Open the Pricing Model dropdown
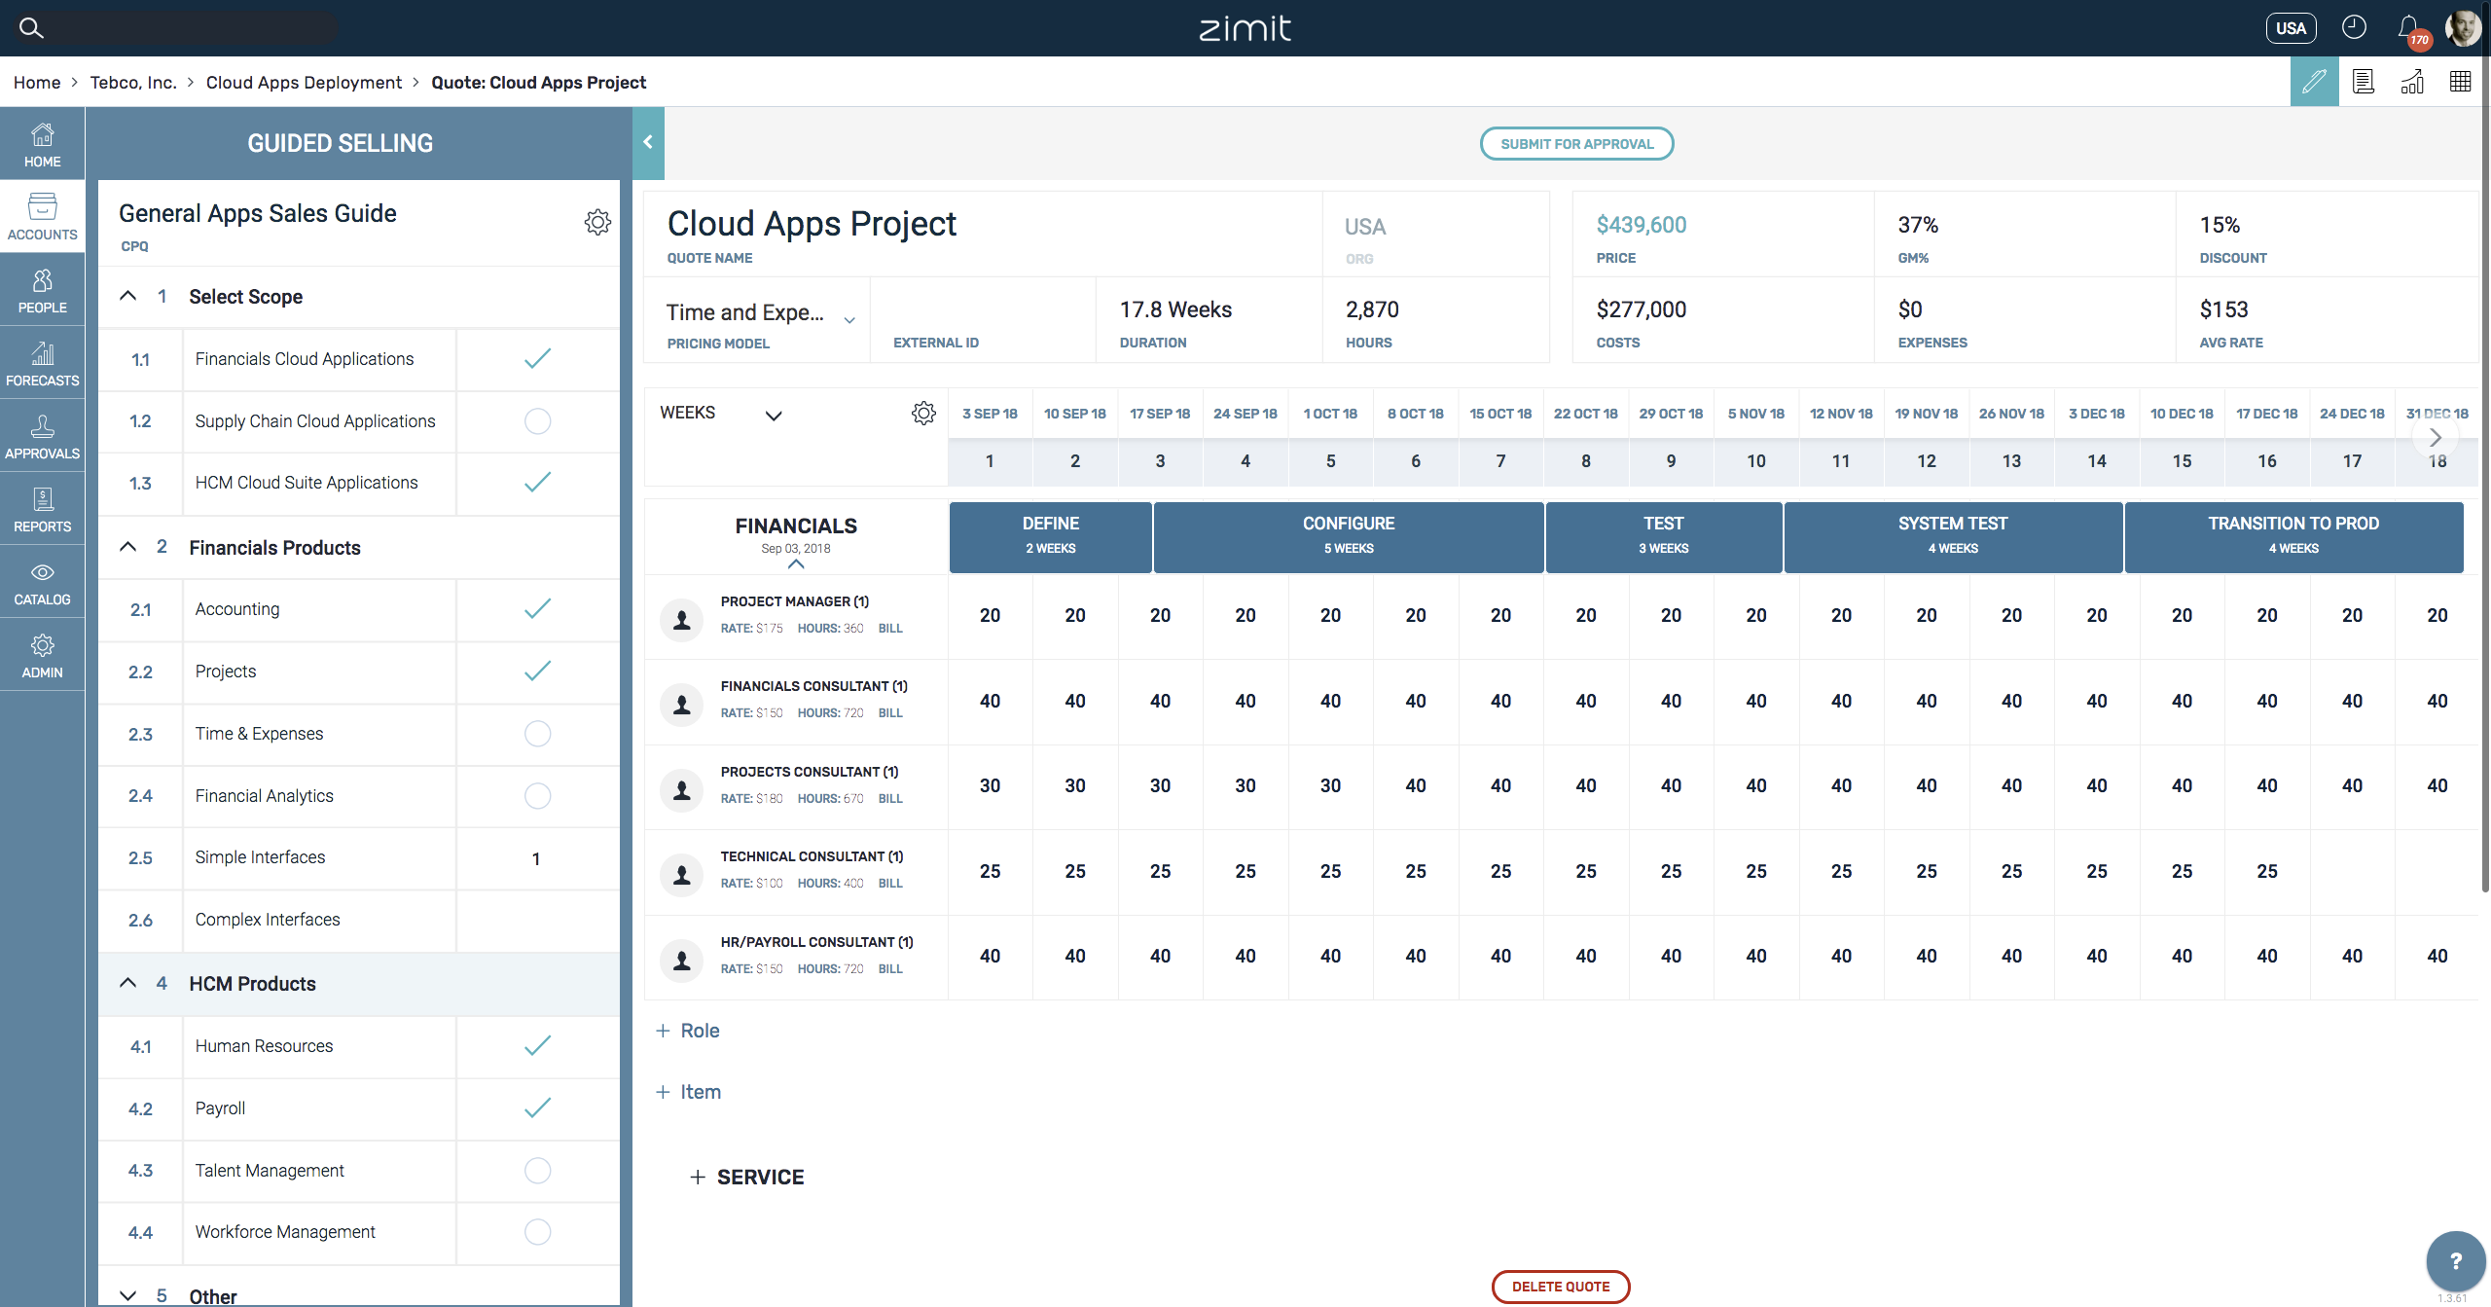 pyautogui.click(x=848, y=319)
